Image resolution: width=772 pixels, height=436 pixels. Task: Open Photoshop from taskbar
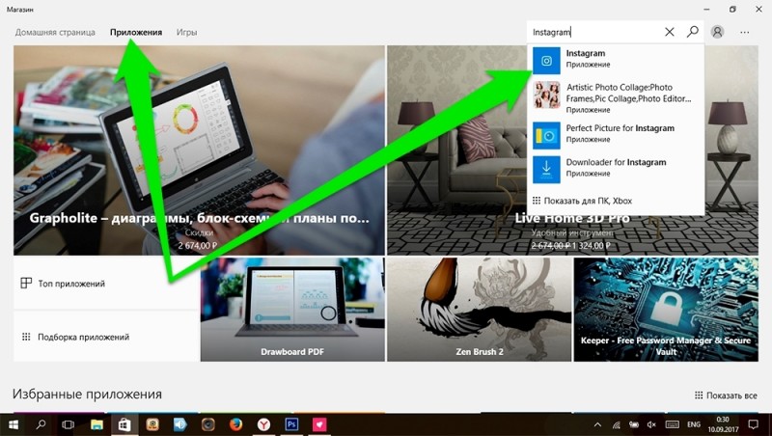(291, 424)
